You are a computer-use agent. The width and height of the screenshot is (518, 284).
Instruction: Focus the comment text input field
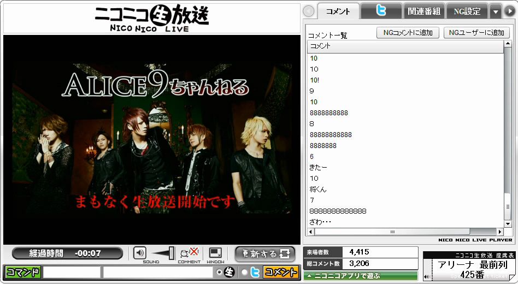(158, 273)
